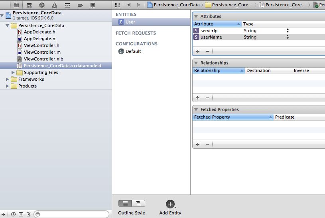Open ViewController.xib file
Image resolution: width=325 pixels, height=218 pixels.
click(43, 59)
